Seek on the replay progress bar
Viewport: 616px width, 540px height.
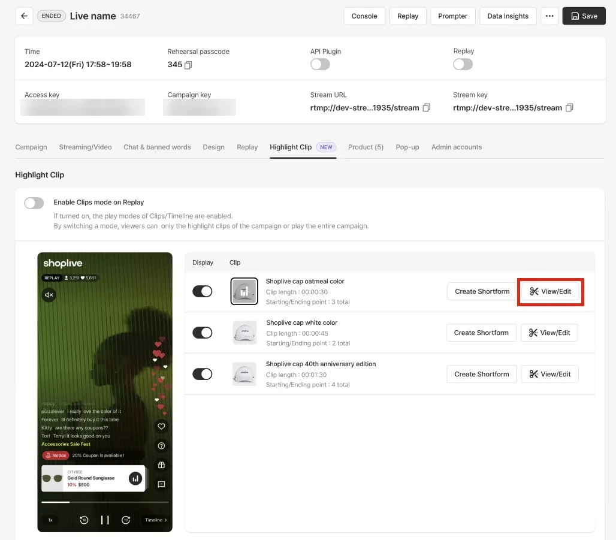coord(105,502)
